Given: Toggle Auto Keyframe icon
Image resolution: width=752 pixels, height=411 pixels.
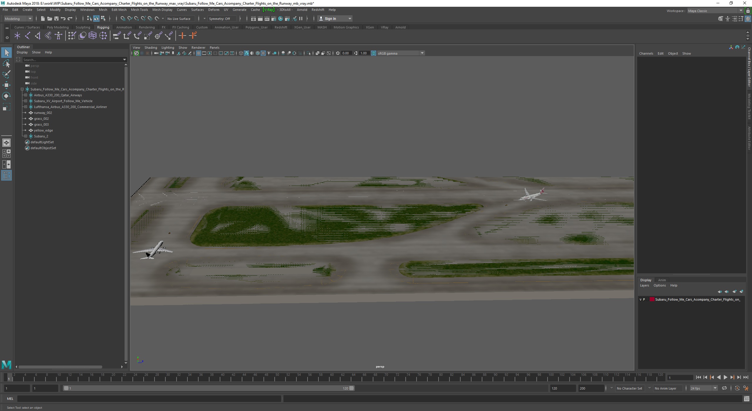Looking at the screenshot, I should click(x=737, y=388).
